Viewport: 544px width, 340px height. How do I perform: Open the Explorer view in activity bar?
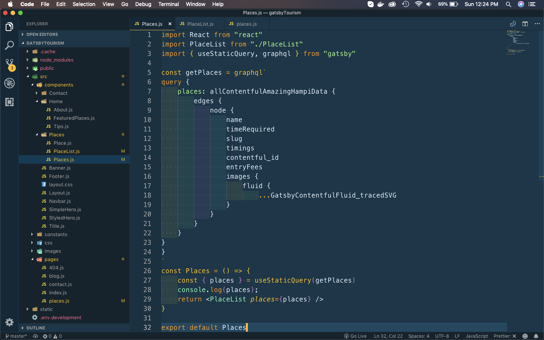pyautogui.click(x=9, y=27)
